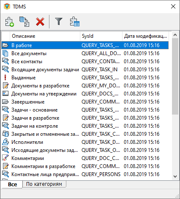Click the scrollbar down arrow
Image resolution: width=180 pixels, height=199 pixels.
pos(175,177)
